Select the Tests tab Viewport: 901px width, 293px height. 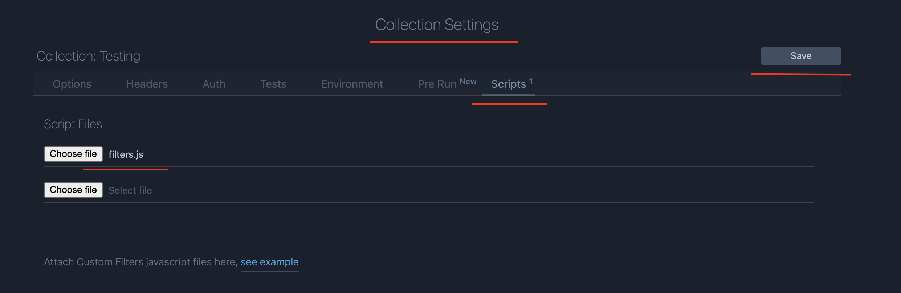[273, 84]
